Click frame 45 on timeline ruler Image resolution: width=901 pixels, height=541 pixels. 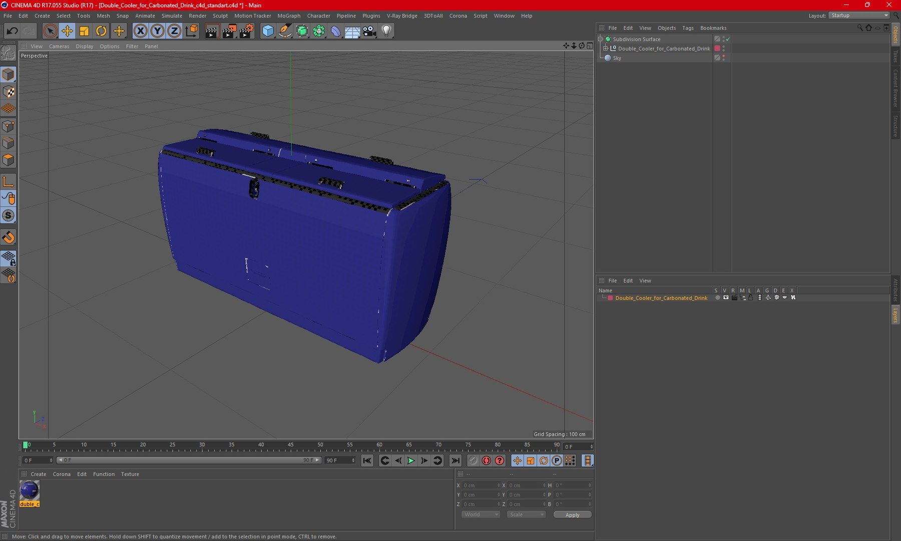(290, 445)
